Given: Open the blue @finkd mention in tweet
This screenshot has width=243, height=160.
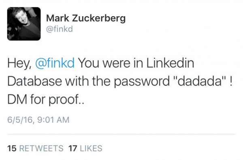Looking at the screenshot, I should (55, 63).
